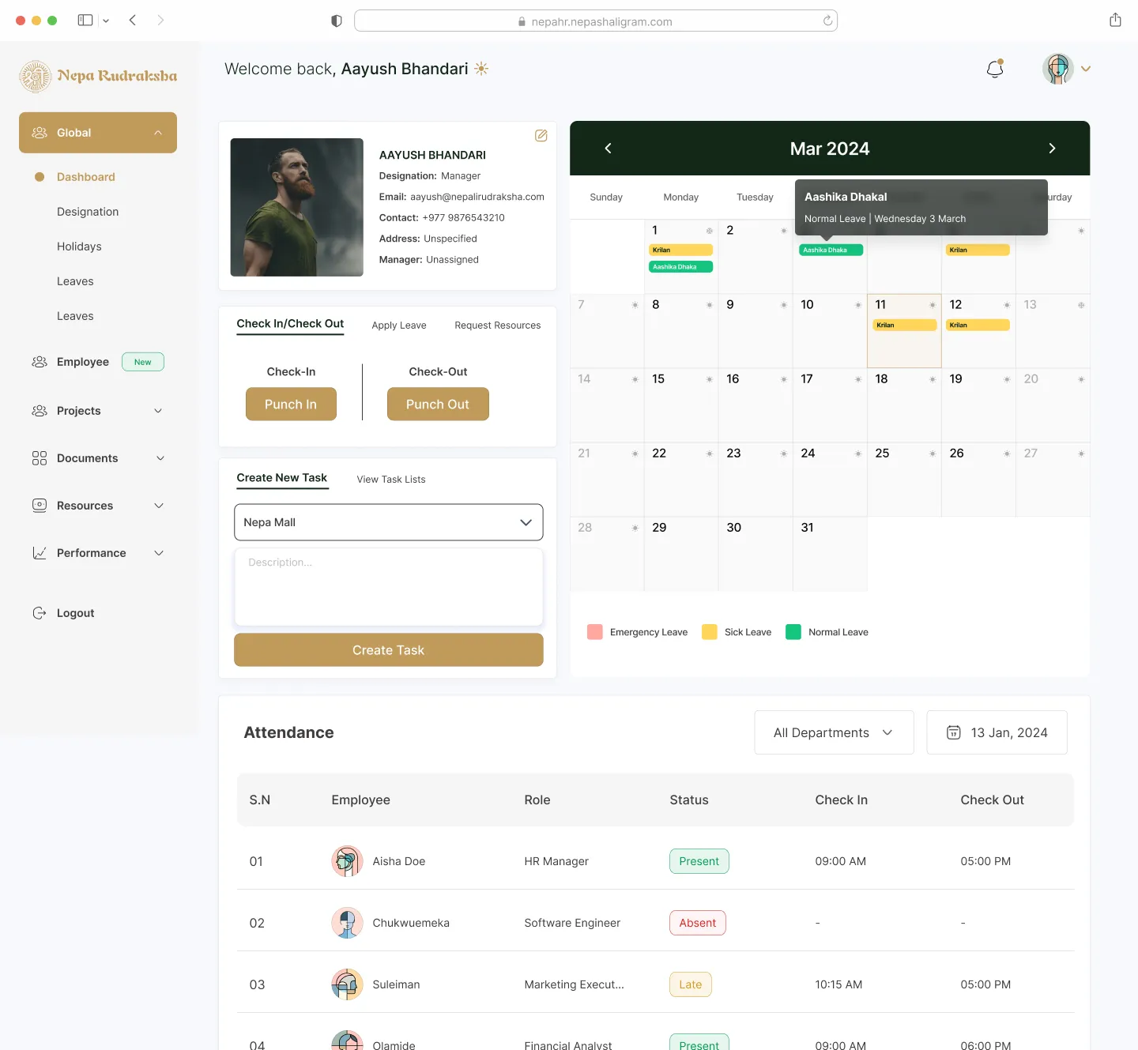Click the Performance chart icon
The height and width of the screenshot is (1050, 1138).
[x=39, y=553]
